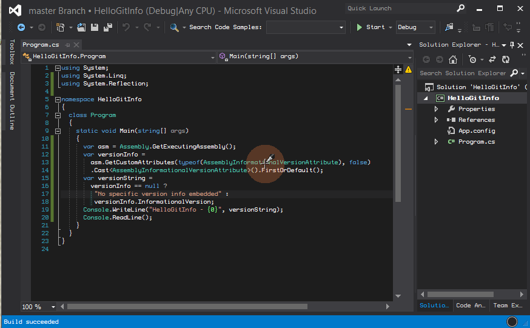The height and width of the screenshot is (328, 530).
Task: Click the editor vertical scrollbar thumb
Action: (x=398, y=143)
